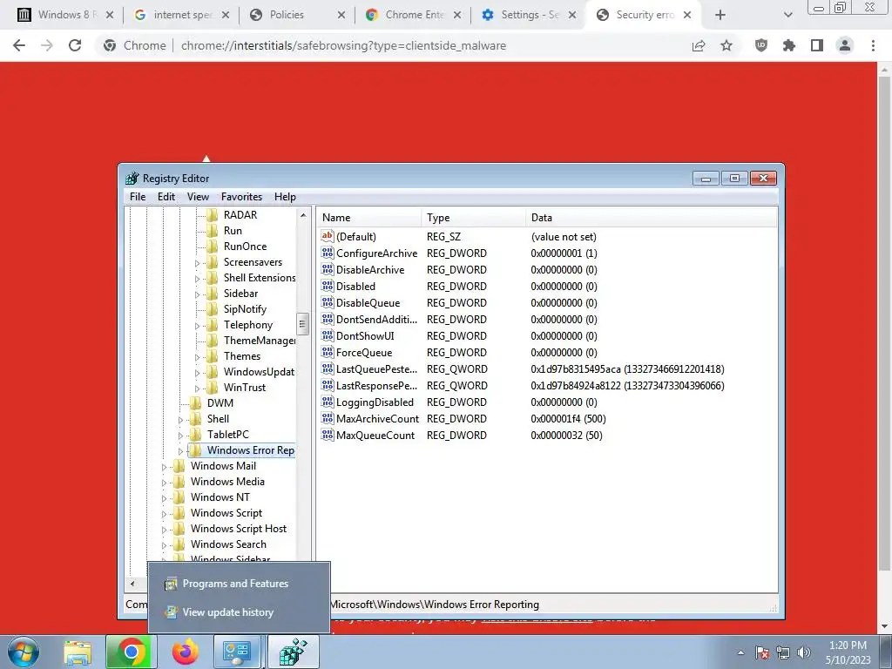Open the View menu
Image resolution: width=892 pixels, height=669 pixels.
pyautogui.click(x=198, y=197)
